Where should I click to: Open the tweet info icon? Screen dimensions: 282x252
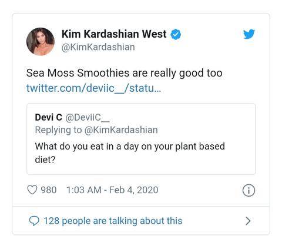pyautogui.click(x=249, y=190)
